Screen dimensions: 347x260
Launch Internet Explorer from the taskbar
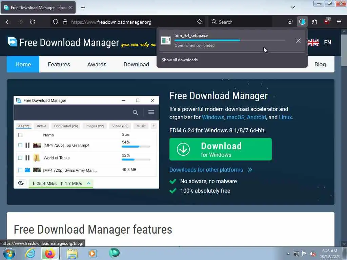pyautogui.click(x=30, y=253)
